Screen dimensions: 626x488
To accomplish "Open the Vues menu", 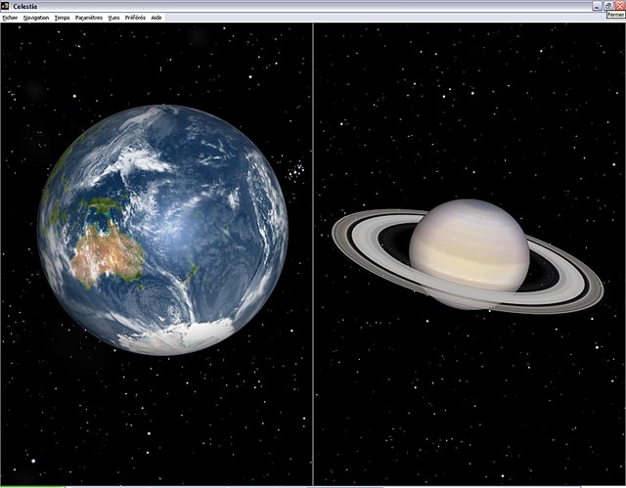I will click(113, 18).
